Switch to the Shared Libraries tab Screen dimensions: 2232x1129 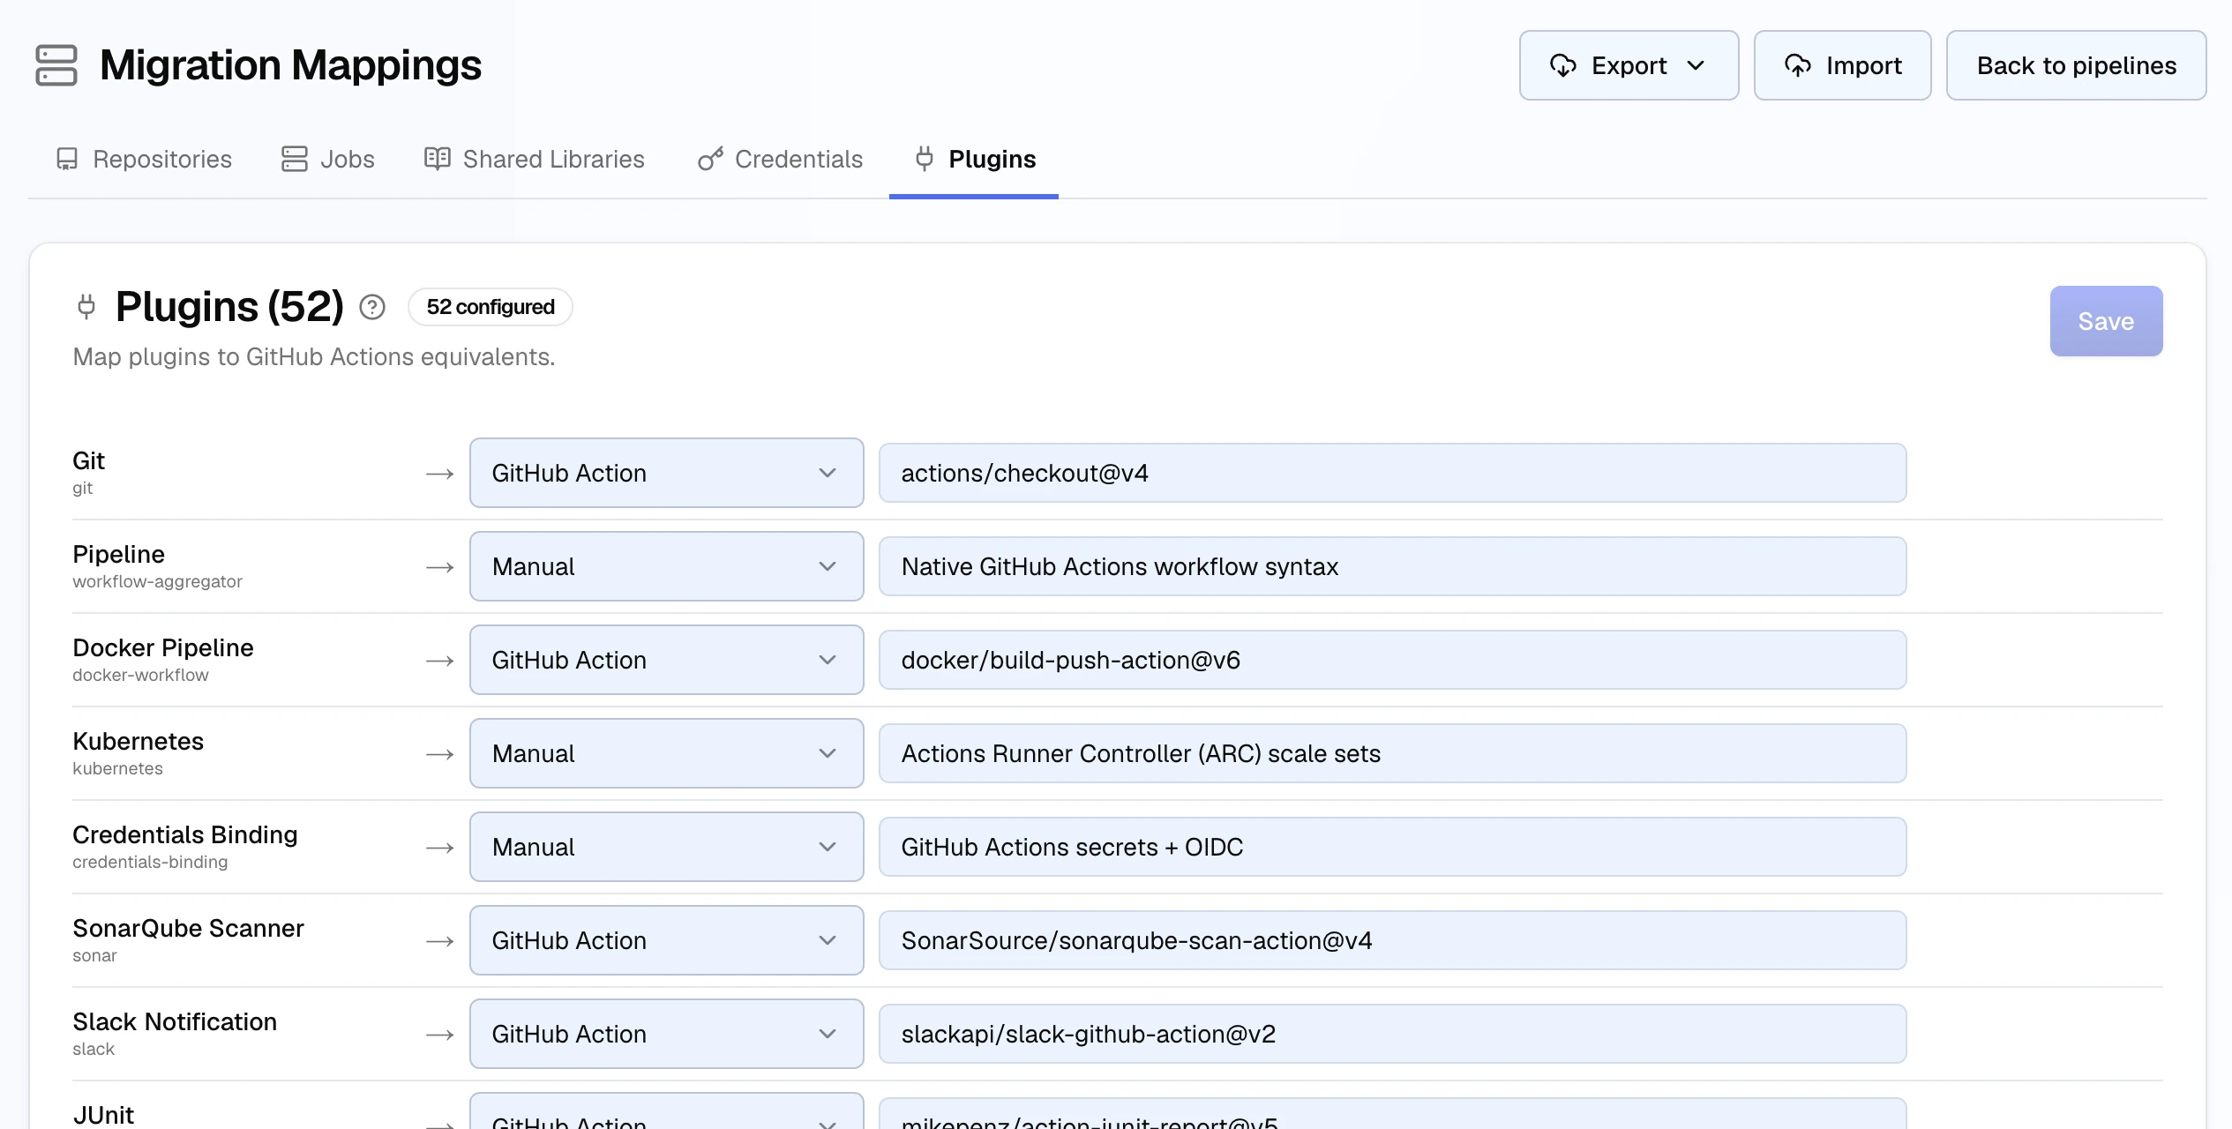coord(535,159)
